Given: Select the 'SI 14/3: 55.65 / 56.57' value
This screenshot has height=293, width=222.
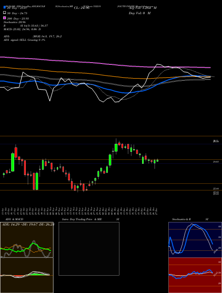Looking at the screenshot, I should pyautogui.click(x=34, y=26).
